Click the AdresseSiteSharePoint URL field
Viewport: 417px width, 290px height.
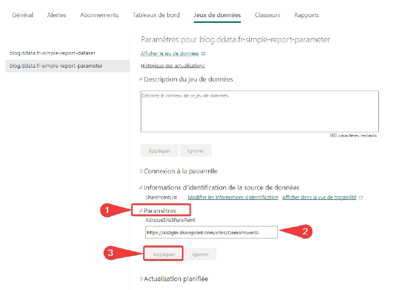click(x=212, y=232)
